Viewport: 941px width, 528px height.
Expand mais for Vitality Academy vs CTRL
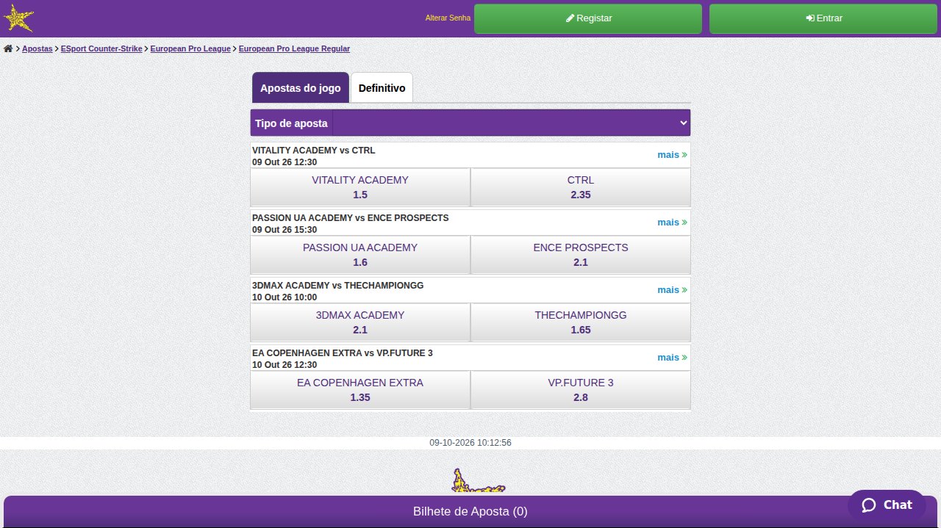[672, 155]
